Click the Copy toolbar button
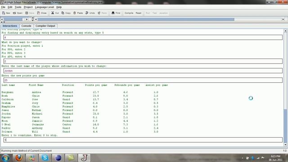The width and height of the screenshot is (288, 162). (x=66, y=13)
